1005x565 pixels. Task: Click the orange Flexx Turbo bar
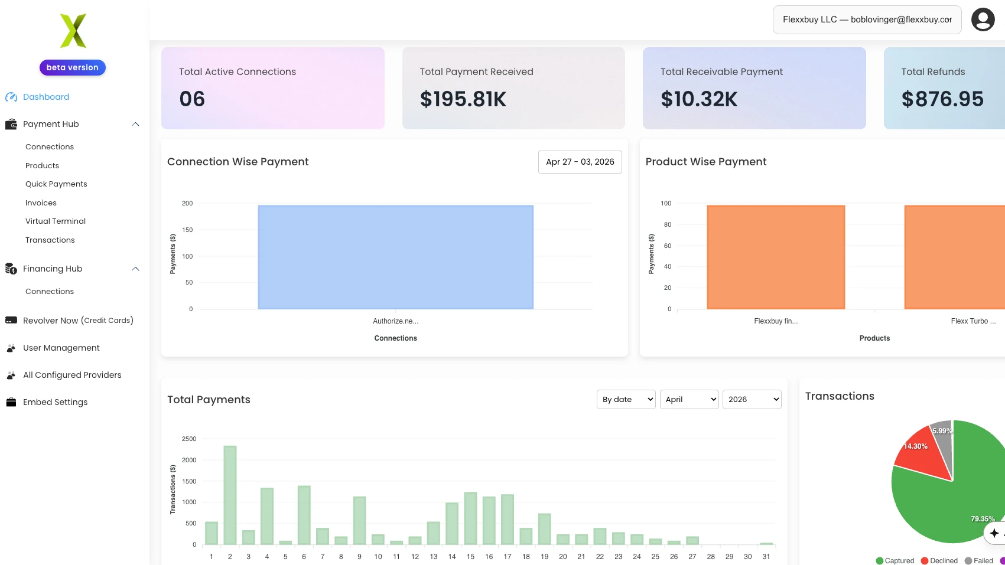(x=955, y=257)
